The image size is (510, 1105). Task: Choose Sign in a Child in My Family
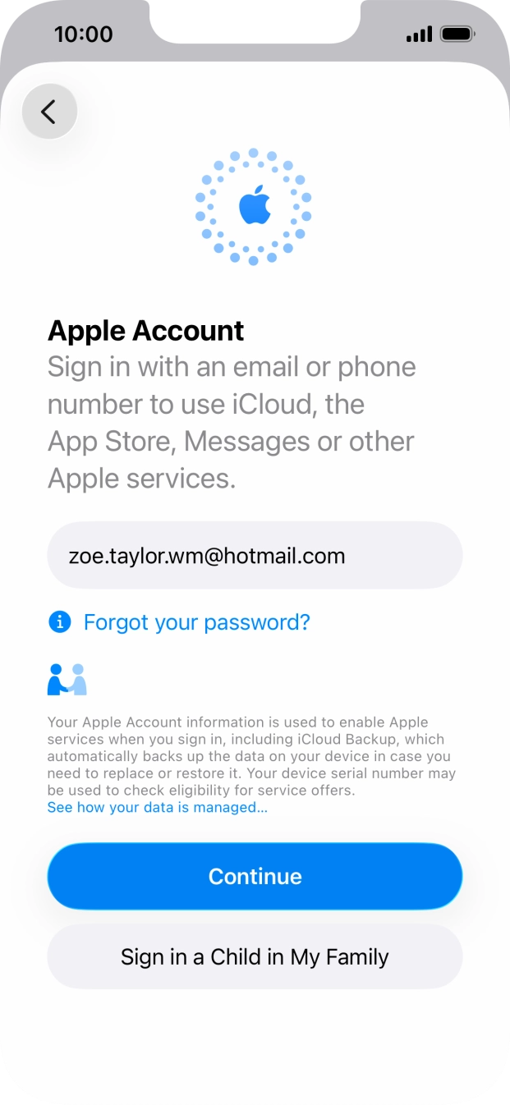(x=255, y=956)
